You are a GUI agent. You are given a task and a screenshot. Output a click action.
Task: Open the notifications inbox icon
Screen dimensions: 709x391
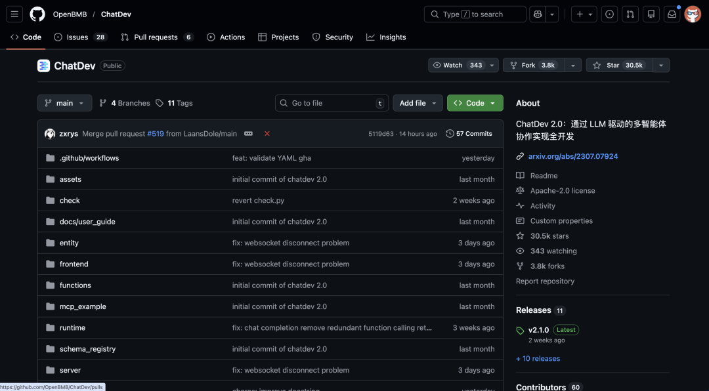pos(672,14)
